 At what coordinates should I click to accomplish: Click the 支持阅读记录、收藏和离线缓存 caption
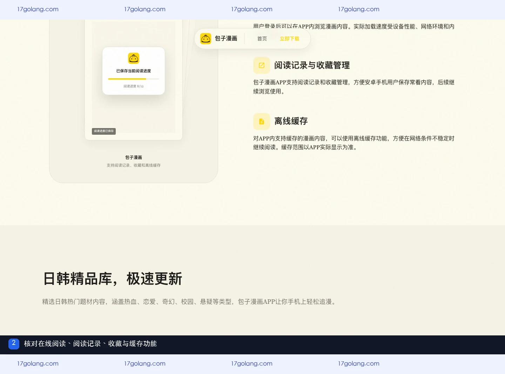point(134,165)
